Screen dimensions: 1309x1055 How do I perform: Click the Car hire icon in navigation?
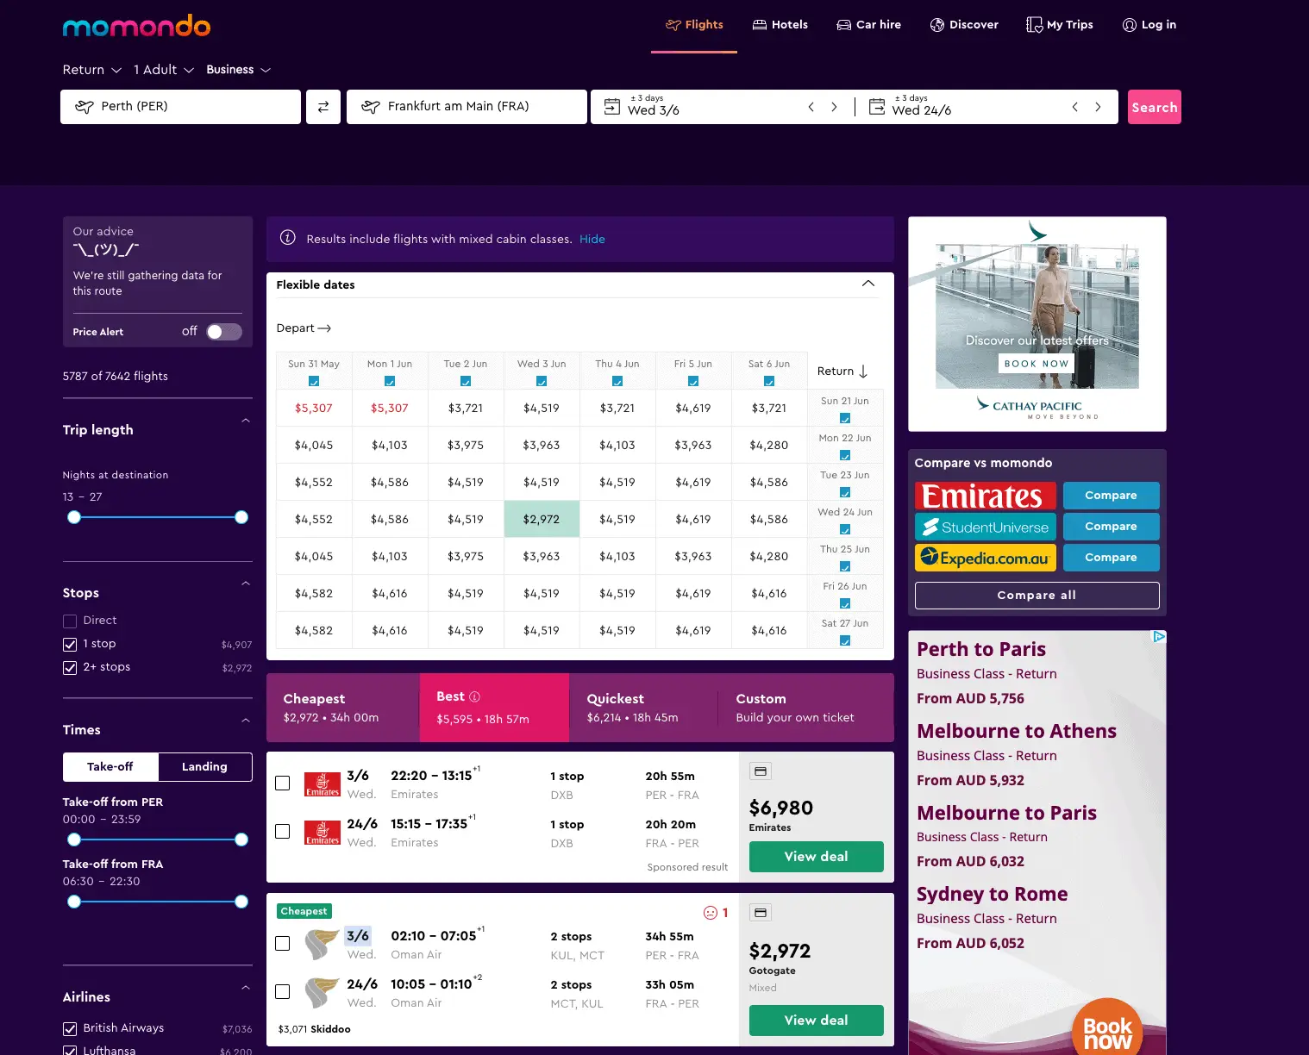839,25
